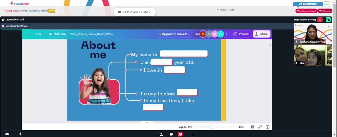Expand microphone options chevron
The image size is (337, 137).
click(x=25, y=133)
